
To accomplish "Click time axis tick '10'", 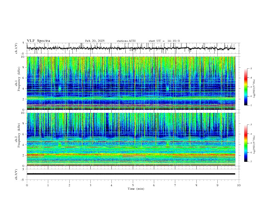I will 239,185.
